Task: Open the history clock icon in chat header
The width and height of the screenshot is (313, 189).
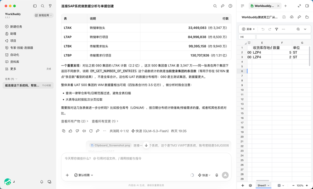Action: (x=231, y=6)
